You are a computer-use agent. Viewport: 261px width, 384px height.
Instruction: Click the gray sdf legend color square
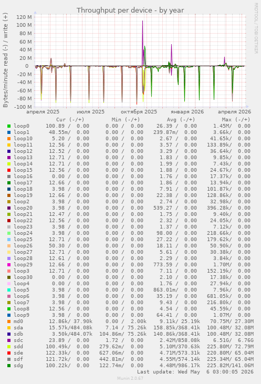coord(9,359)
